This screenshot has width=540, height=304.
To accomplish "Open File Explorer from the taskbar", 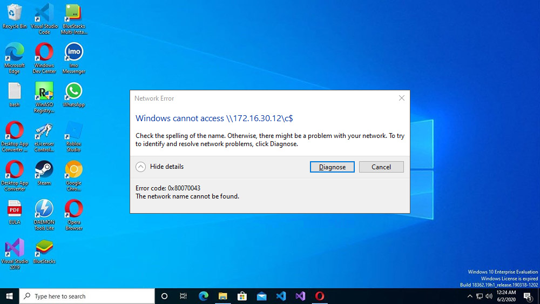I will 222,296.
